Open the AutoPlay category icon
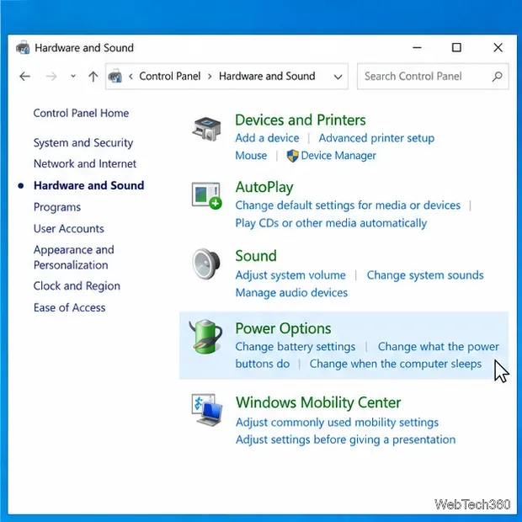Image resolution: width=522 pixels, height=522 pixels. pos(207,195)
